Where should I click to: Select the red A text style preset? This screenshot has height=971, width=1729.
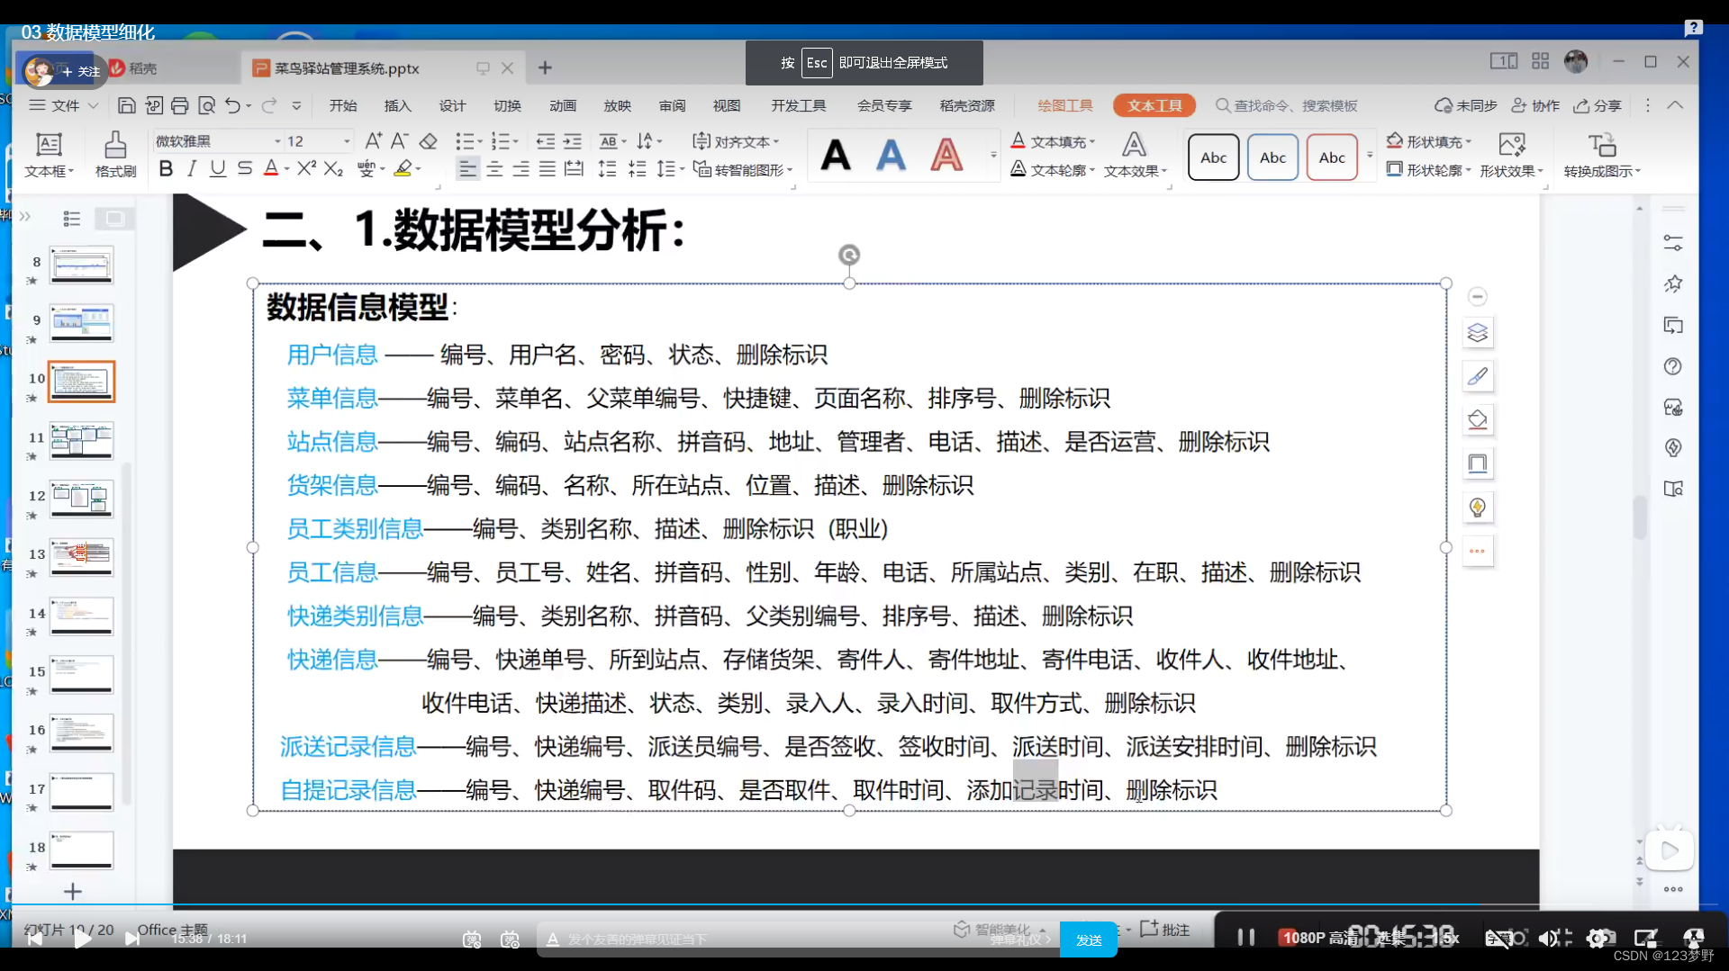[946, 156]
